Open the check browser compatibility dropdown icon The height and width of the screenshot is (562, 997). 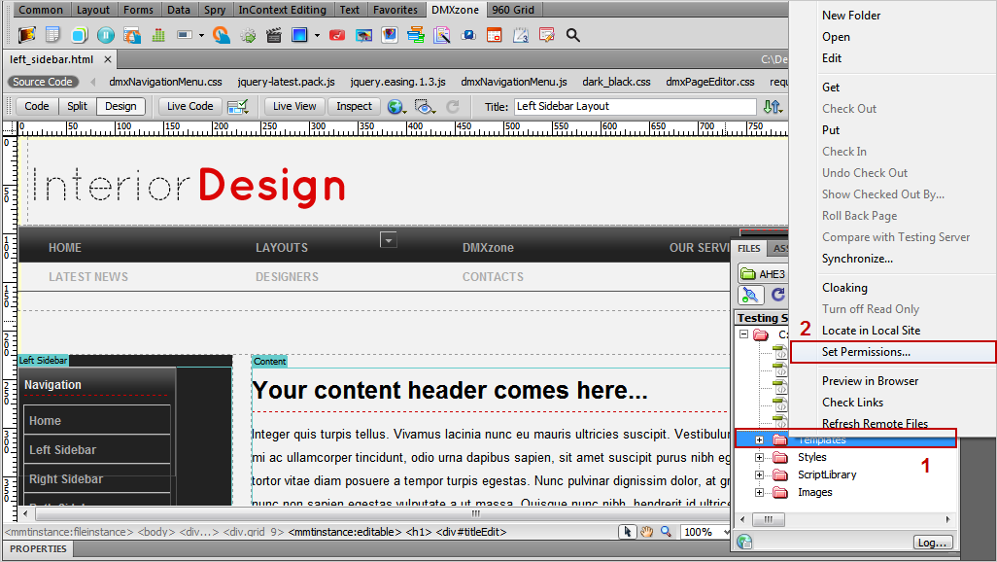tap(238, 106)
